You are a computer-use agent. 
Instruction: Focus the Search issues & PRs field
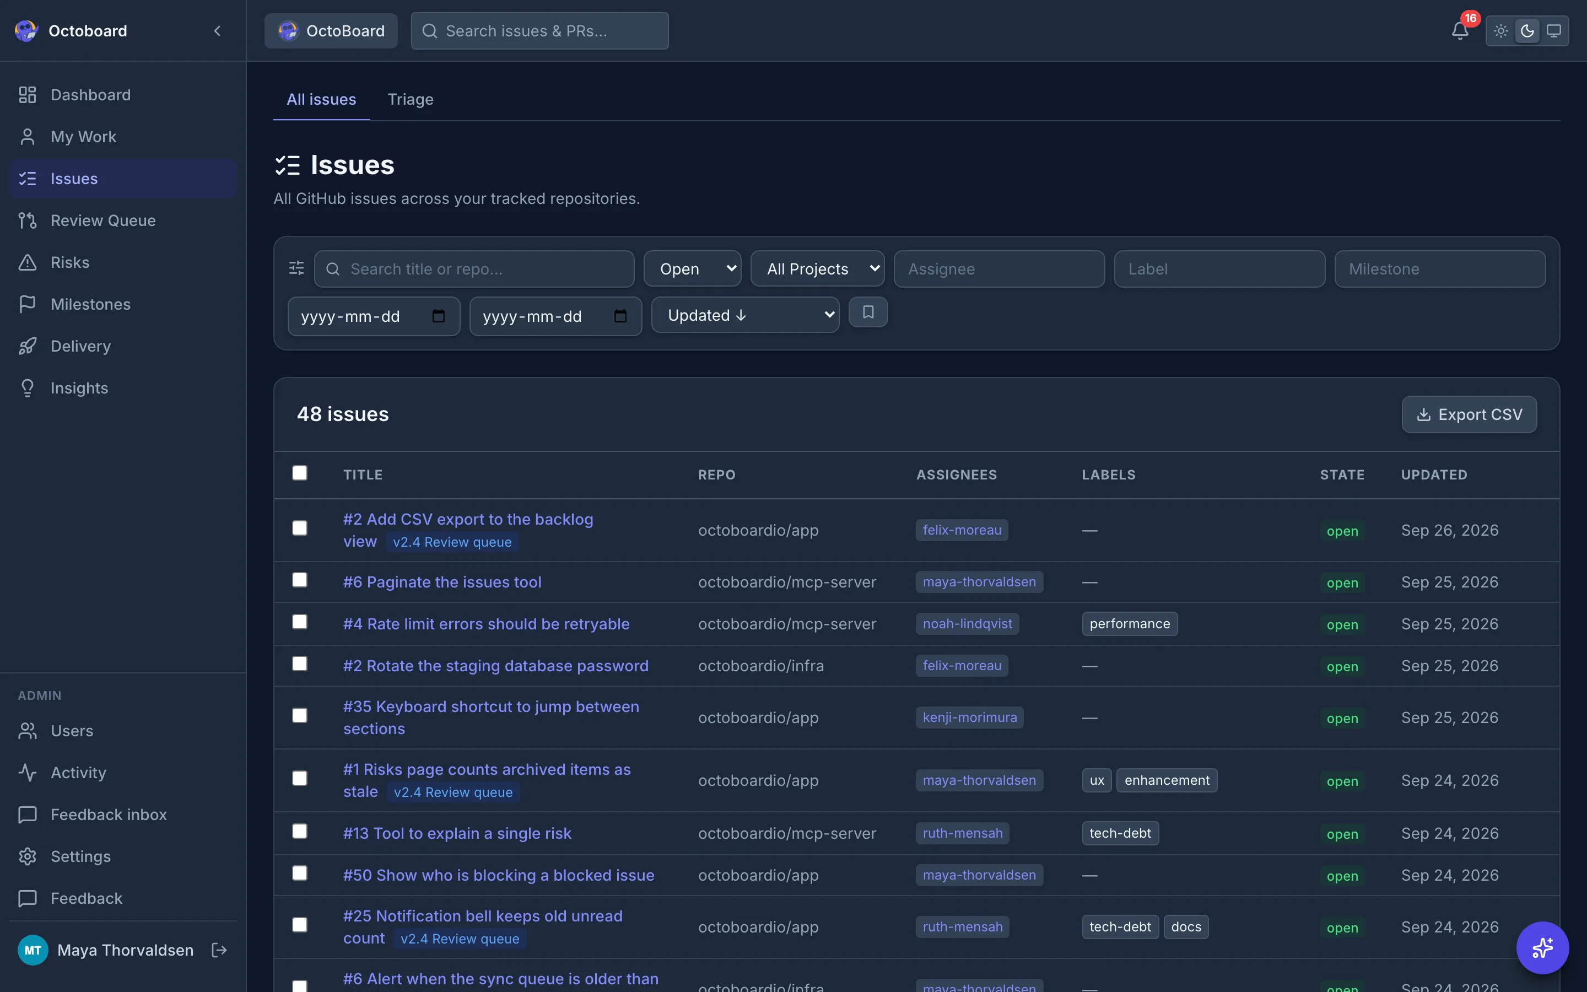click(x=539, y=31)
